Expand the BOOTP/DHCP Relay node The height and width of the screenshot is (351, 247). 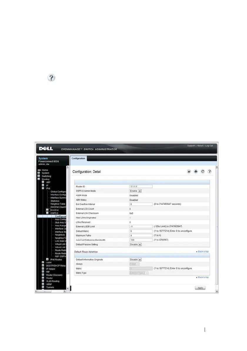pos(43,266)
